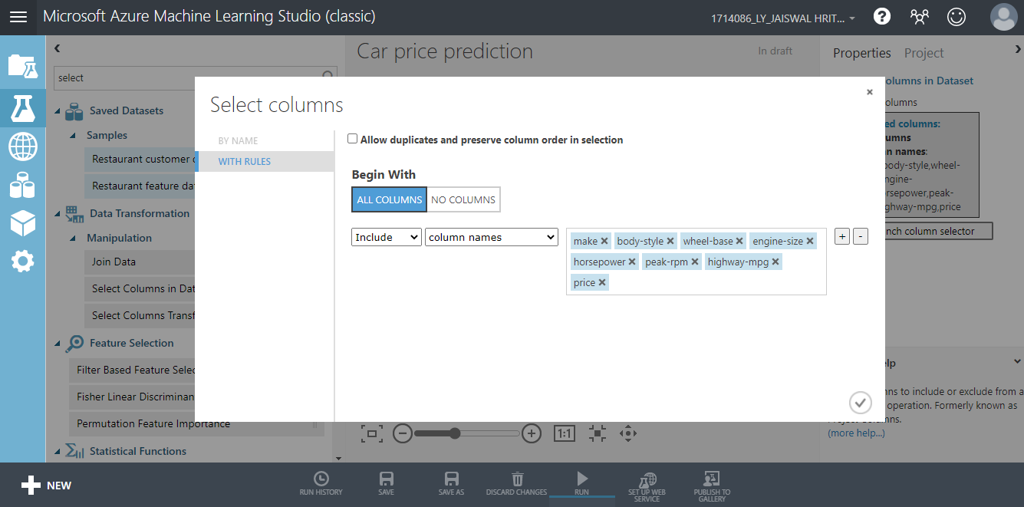Viewport: 1024px width, 507px height.
Task: Open the Include rule dropdown
Action: point(386,237)
